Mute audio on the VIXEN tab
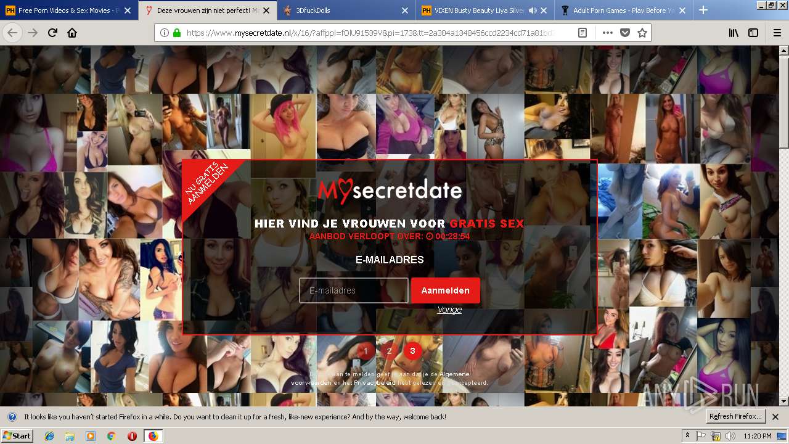 tap(531, 10)
